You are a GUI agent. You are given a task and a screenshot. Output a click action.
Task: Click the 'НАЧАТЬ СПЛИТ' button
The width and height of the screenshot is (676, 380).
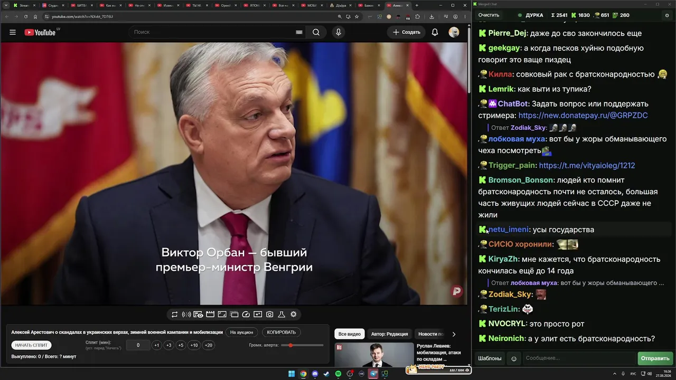tap(31, 345)
